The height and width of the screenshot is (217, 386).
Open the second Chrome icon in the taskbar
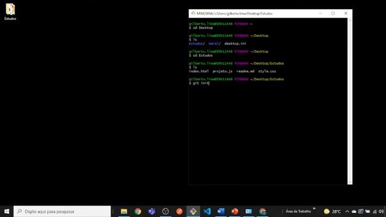[x=262, y=212]
